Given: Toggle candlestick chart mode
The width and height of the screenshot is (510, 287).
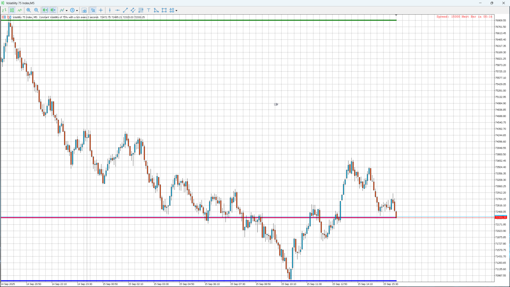Looking at the screenshot, I should (12, 10).
